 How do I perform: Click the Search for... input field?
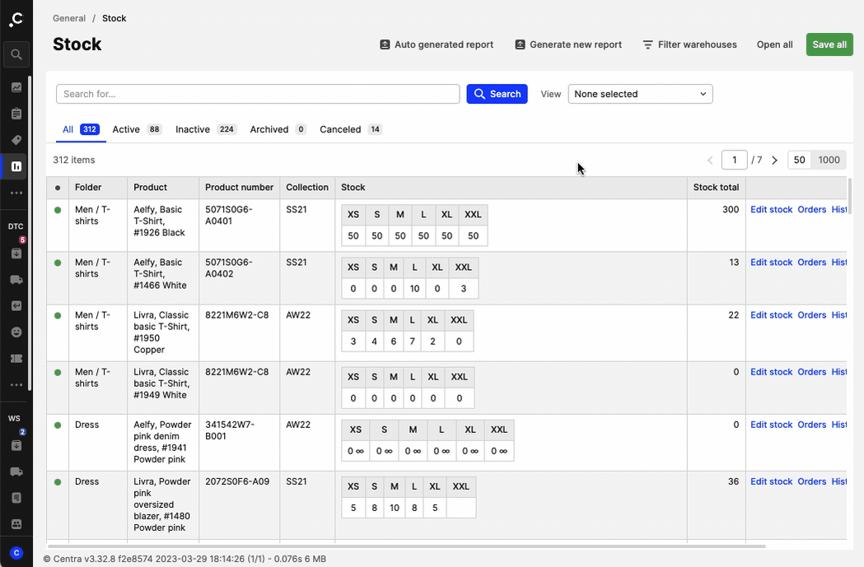pyautogui.click(x=258, y=94)
